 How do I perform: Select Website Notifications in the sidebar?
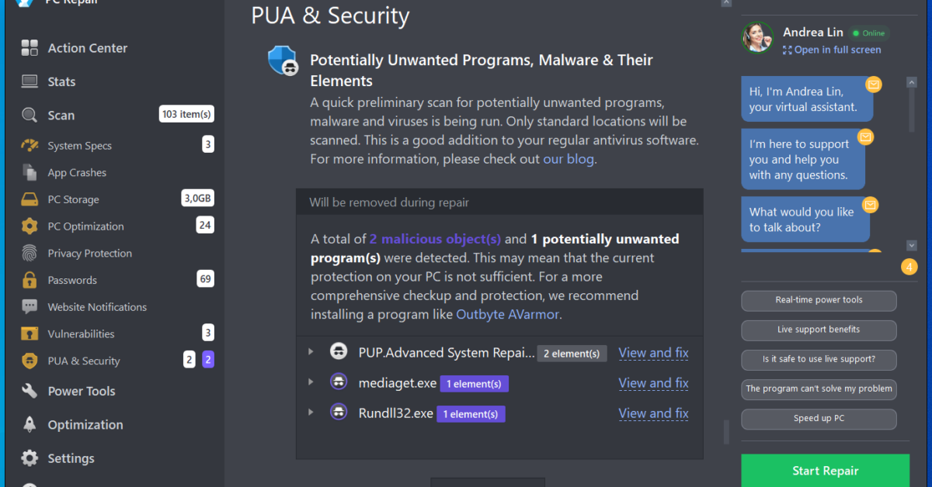click(x=97, y=307)
